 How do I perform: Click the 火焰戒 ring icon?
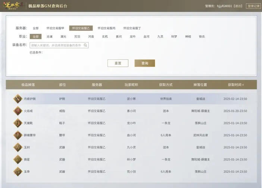tap(18, 111)
